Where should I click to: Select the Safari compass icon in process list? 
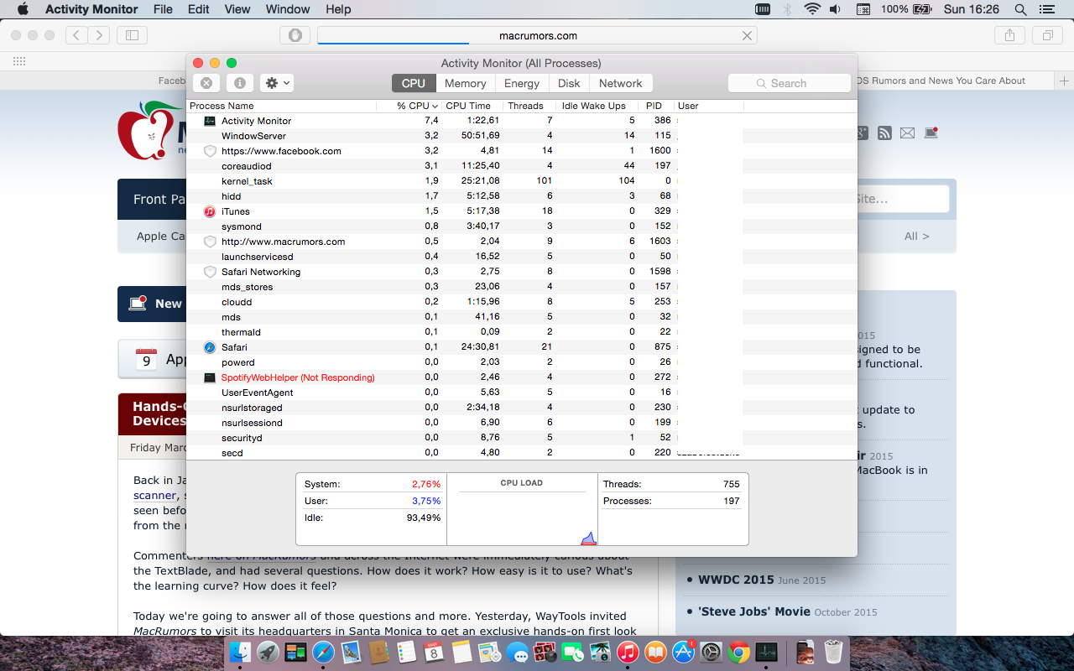[210, 347]
